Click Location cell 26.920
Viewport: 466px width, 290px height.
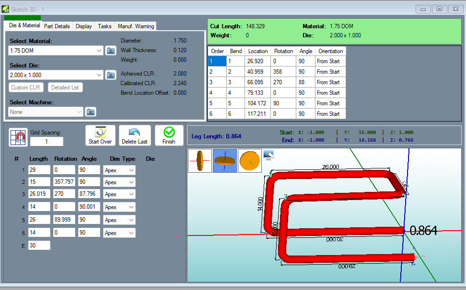pyautogui.click(x=258, y=61)
